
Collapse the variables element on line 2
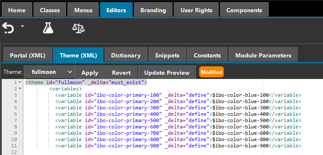20,89
